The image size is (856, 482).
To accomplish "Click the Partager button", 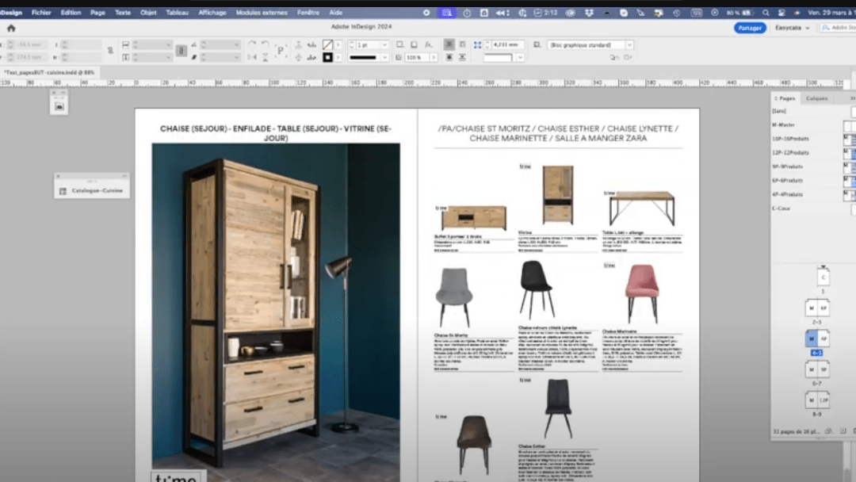I will [x=750, y=28].
